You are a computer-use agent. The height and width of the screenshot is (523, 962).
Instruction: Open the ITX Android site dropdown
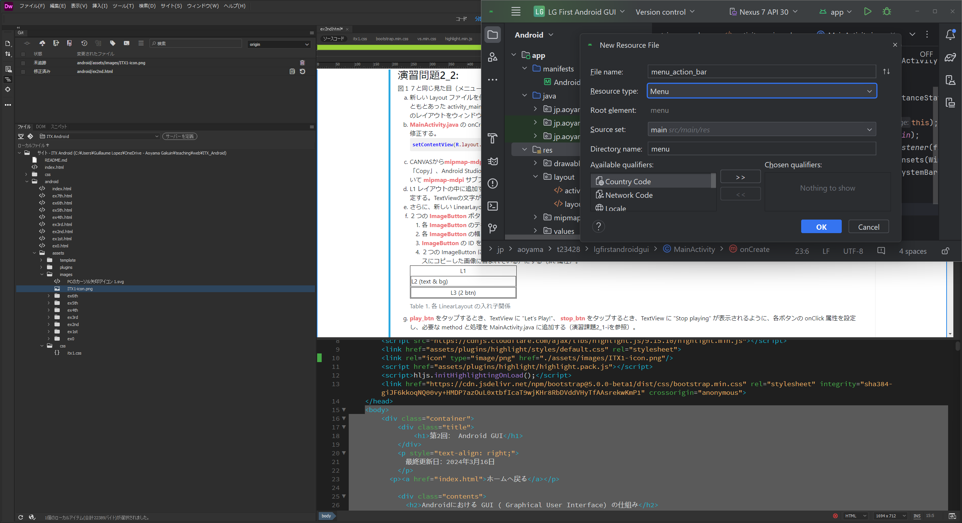[x=99, y=136]
